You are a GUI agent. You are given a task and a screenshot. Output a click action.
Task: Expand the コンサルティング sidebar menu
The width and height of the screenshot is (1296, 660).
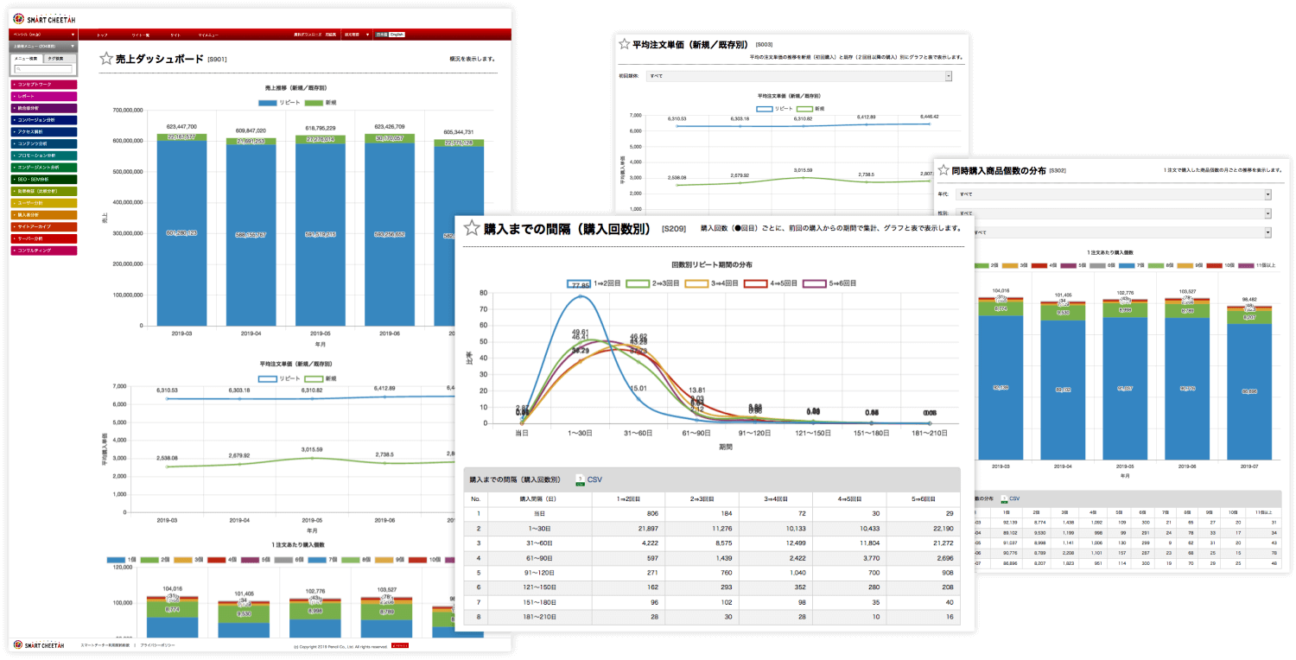44,251
